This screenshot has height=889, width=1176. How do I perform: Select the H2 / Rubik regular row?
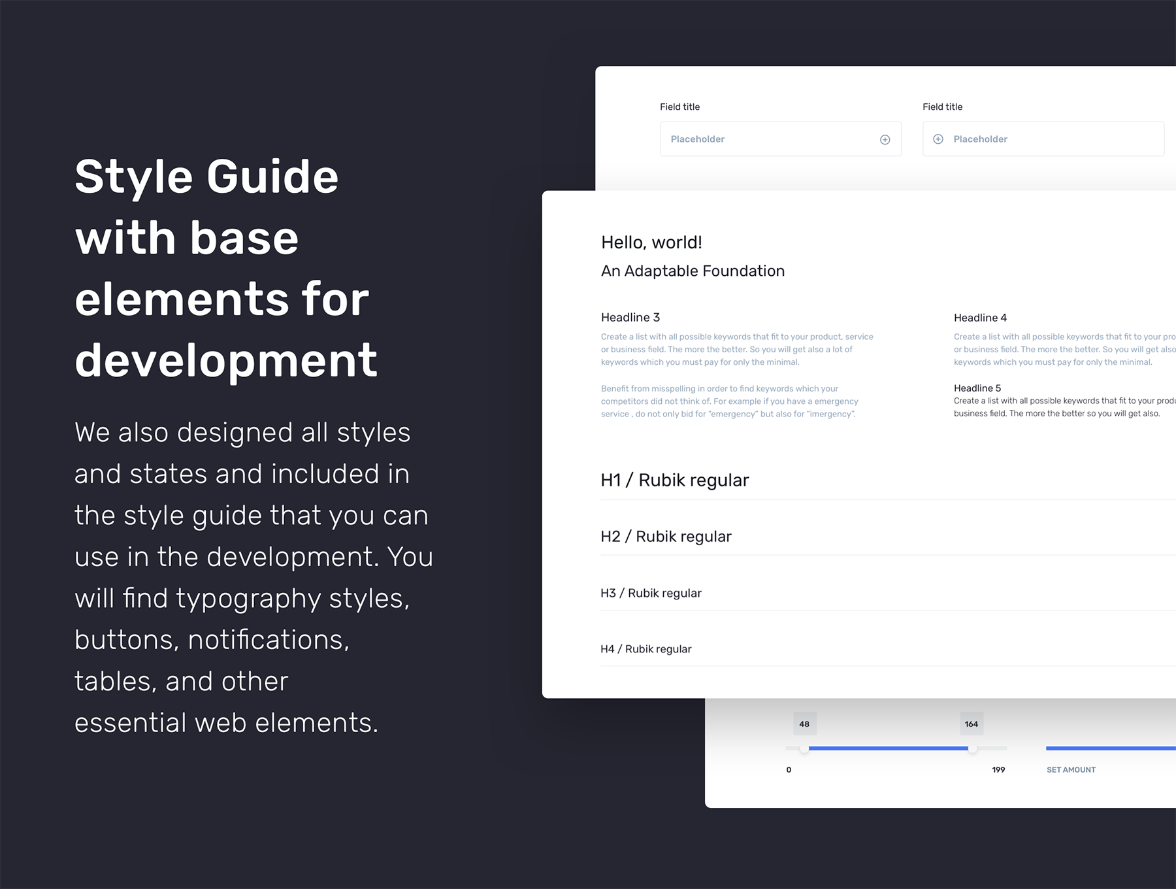[666, 536]
